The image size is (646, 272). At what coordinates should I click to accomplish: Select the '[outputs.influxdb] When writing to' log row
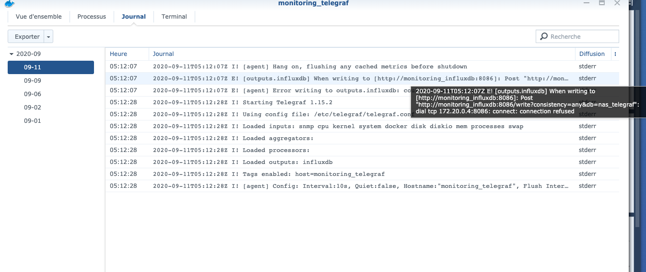pos(362,78)
